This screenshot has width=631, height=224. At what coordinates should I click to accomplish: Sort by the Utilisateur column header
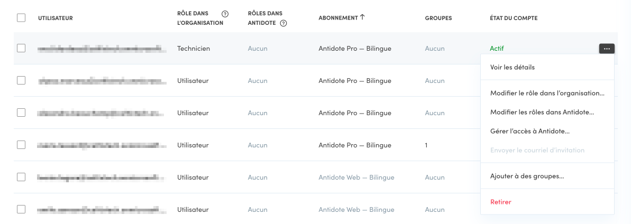[56, 18]
